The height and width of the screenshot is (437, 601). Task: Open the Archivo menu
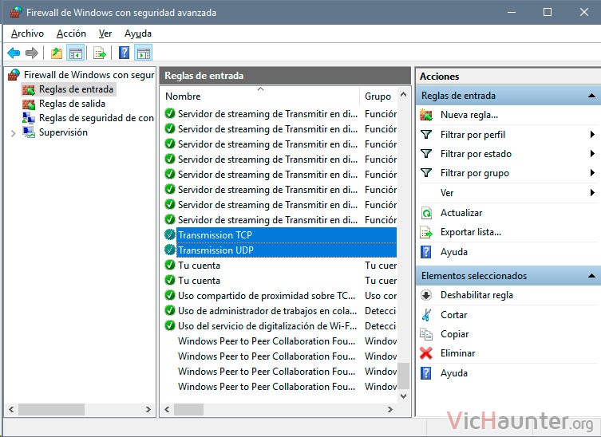coord(27,33)
